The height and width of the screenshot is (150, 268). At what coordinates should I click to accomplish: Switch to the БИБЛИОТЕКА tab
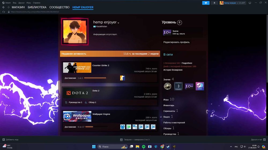37,7
